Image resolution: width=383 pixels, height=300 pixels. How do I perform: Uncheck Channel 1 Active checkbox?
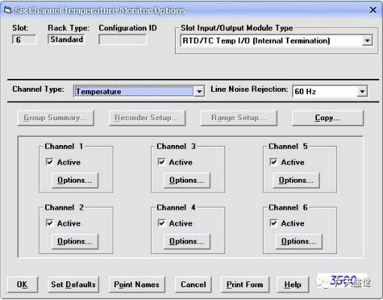[50, 162]
